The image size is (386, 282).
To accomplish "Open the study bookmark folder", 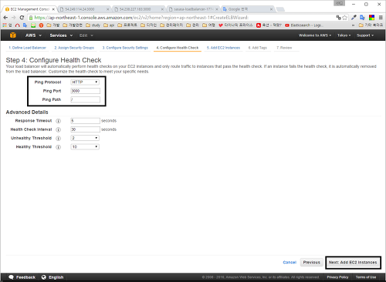I will coord(93,25).
